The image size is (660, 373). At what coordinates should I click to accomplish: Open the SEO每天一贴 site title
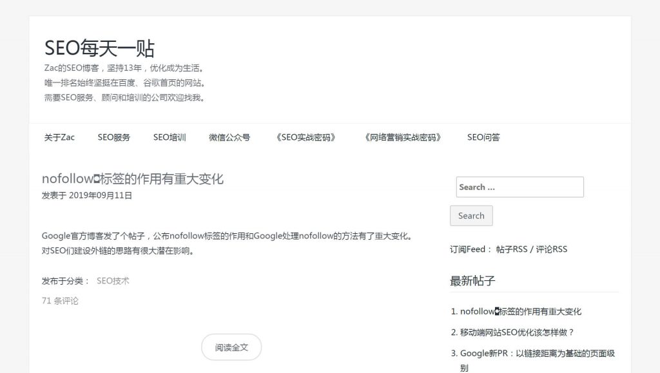pyautogui.click(x=99, y=48)
